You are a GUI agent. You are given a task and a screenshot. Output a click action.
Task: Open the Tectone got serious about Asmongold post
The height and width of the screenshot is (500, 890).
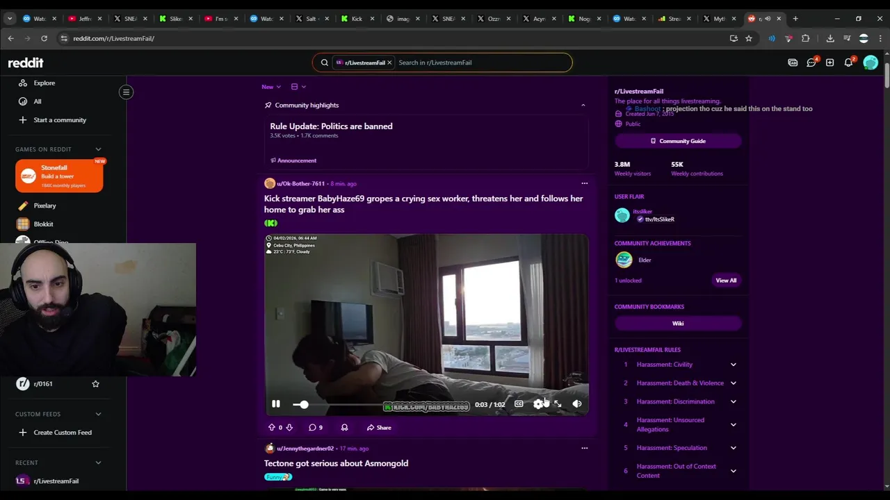tap(336, 463)
